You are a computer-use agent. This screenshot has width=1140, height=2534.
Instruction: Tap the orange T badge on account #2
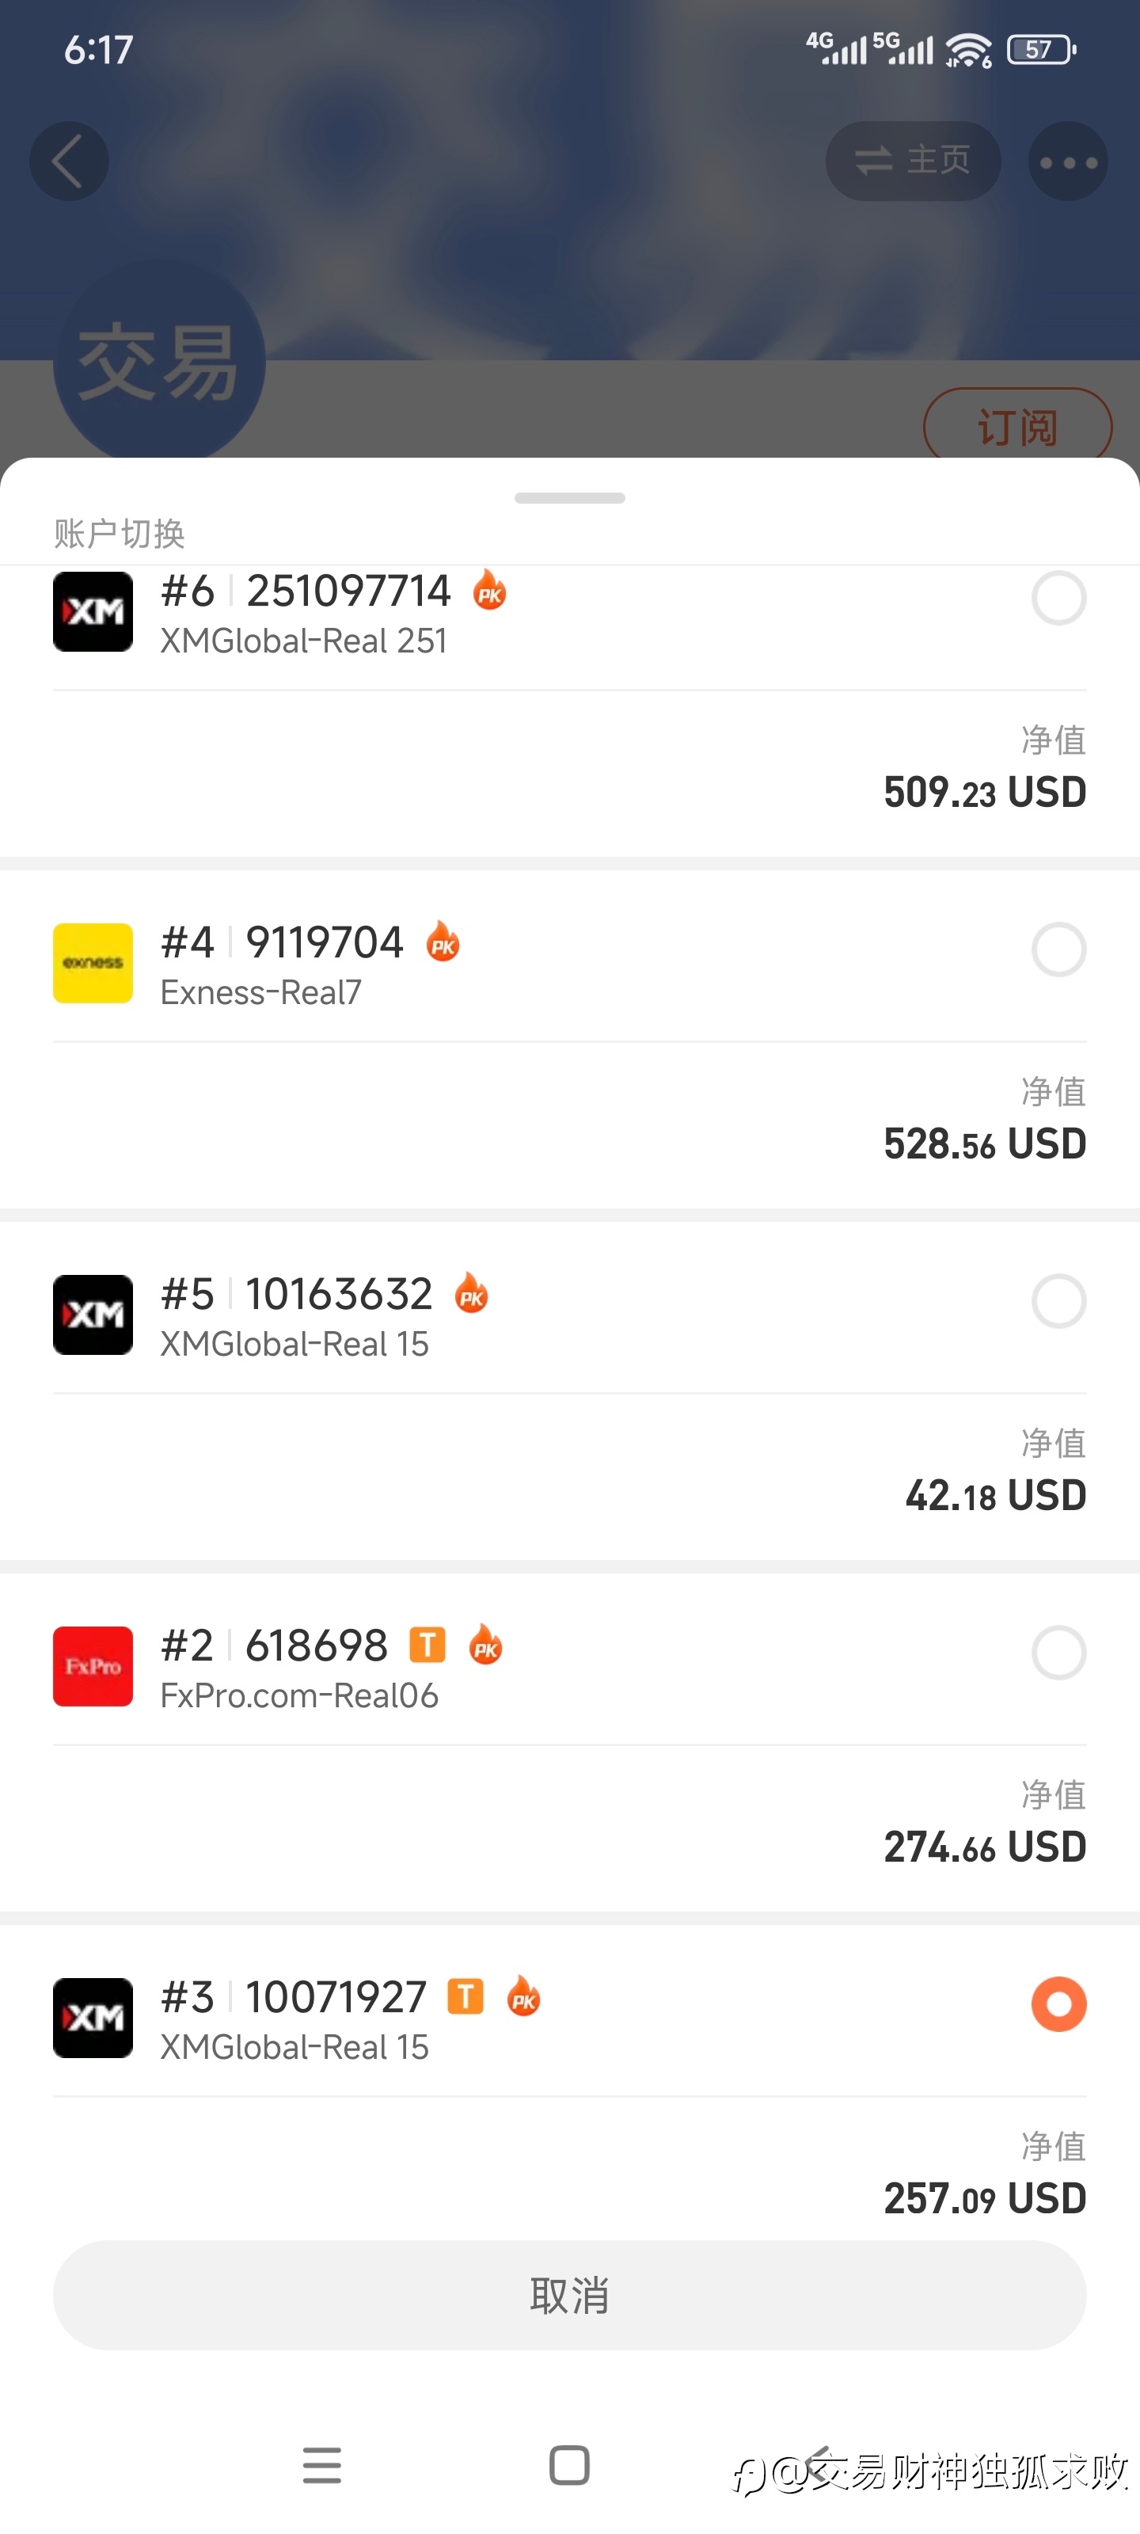tap(427, 1644)
